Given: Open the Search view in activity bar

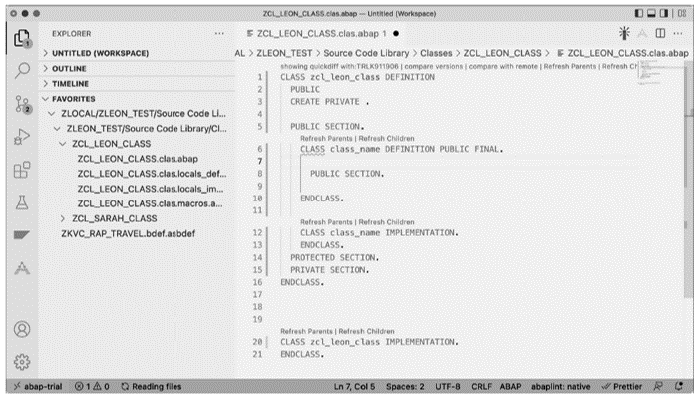Looking at the screenshot, I should click(20, 69).
